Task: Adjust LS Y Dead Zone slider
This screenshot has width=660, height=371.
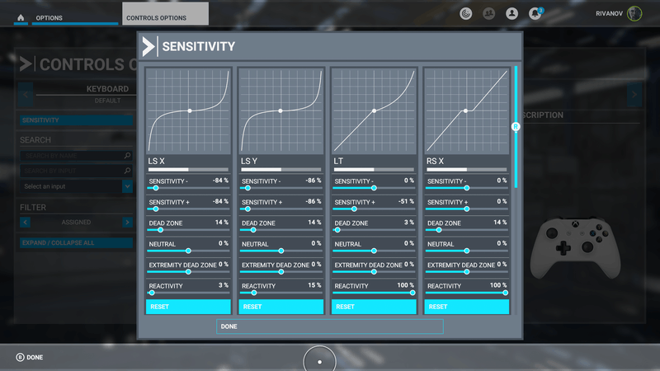Action: (x=281, y=230)
